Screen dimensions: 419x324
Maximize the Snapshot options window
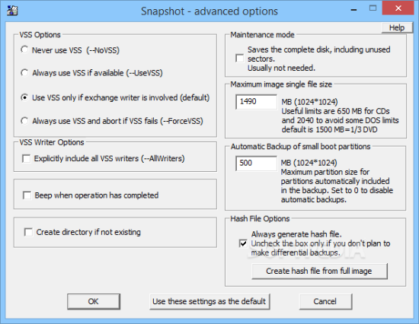point(373,8)
